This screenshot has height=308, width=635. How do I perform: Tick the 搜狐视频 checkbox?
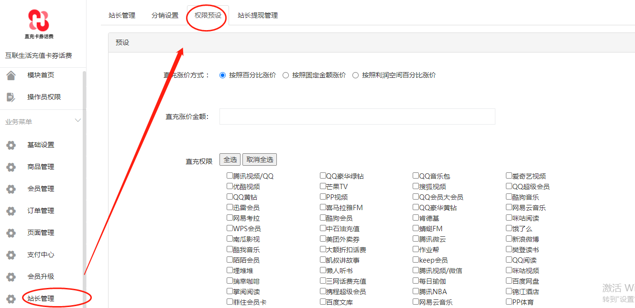416,186
